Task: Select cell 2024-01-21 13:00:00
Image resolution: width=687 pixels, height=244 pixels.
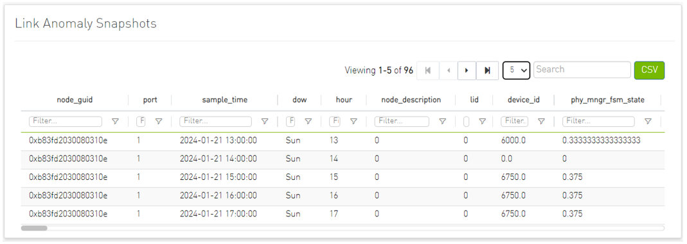Action: [x=219, y=140]
